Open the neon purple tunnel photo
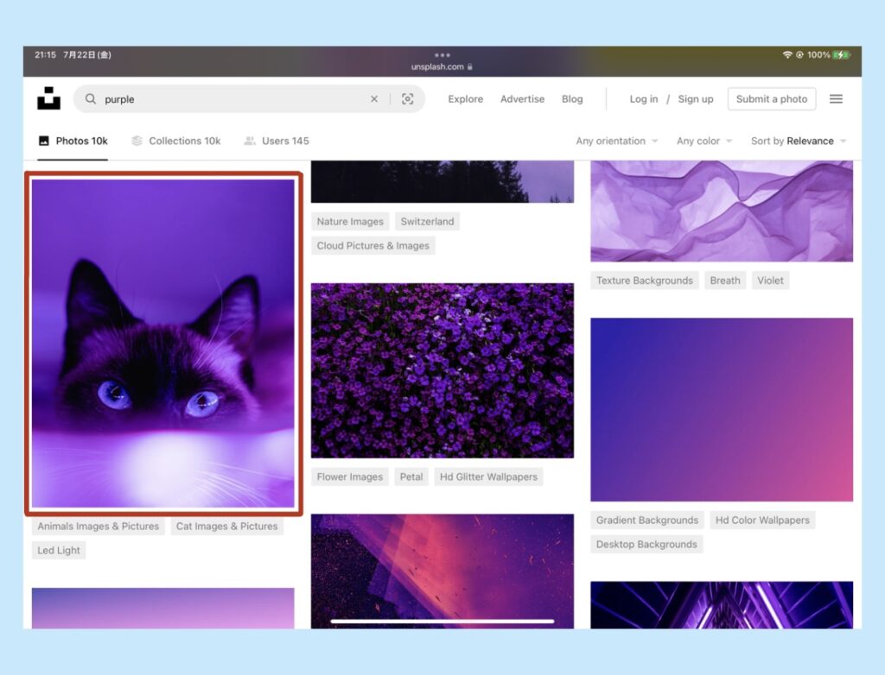 722,605
